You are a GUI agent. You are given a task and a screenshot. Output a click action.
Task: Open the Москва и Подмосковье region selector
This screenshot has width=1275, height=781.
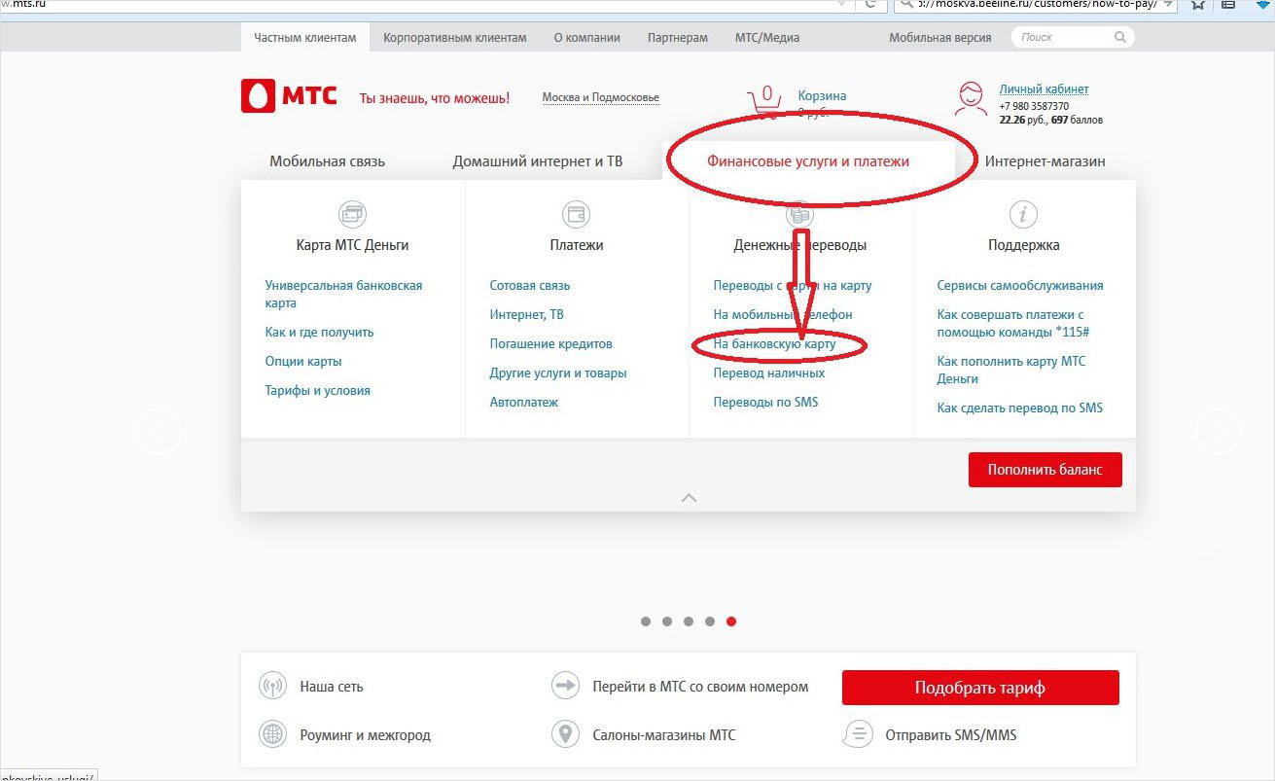600,97
